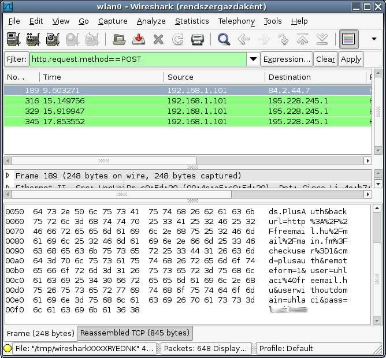
Task: Select packet 329 at 15.919947
Action: pos(188,111)
